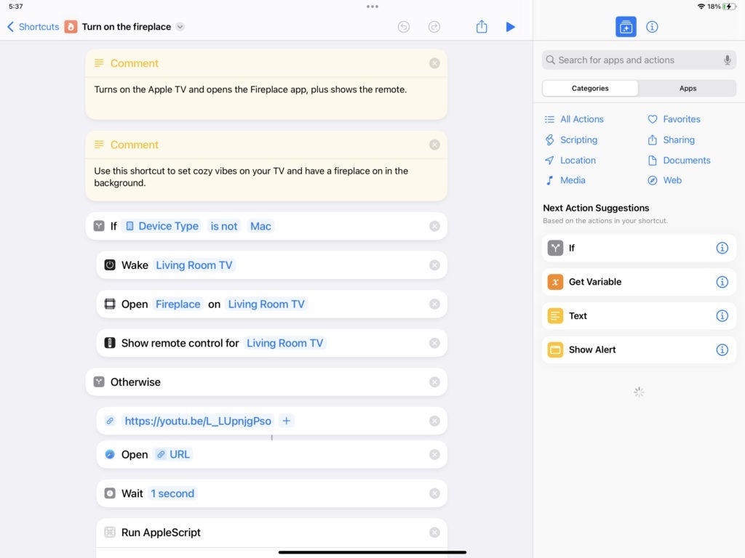Remove the Otherwise action
The height and width of the screenshot is (558, 745).
click(x=434, y=382)
